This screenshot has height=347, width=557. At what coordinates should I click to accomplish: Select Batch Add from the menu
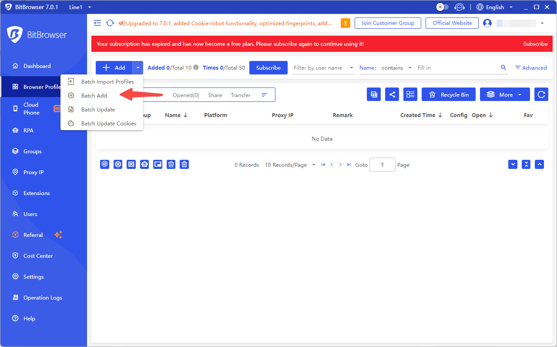coord(102,95)
